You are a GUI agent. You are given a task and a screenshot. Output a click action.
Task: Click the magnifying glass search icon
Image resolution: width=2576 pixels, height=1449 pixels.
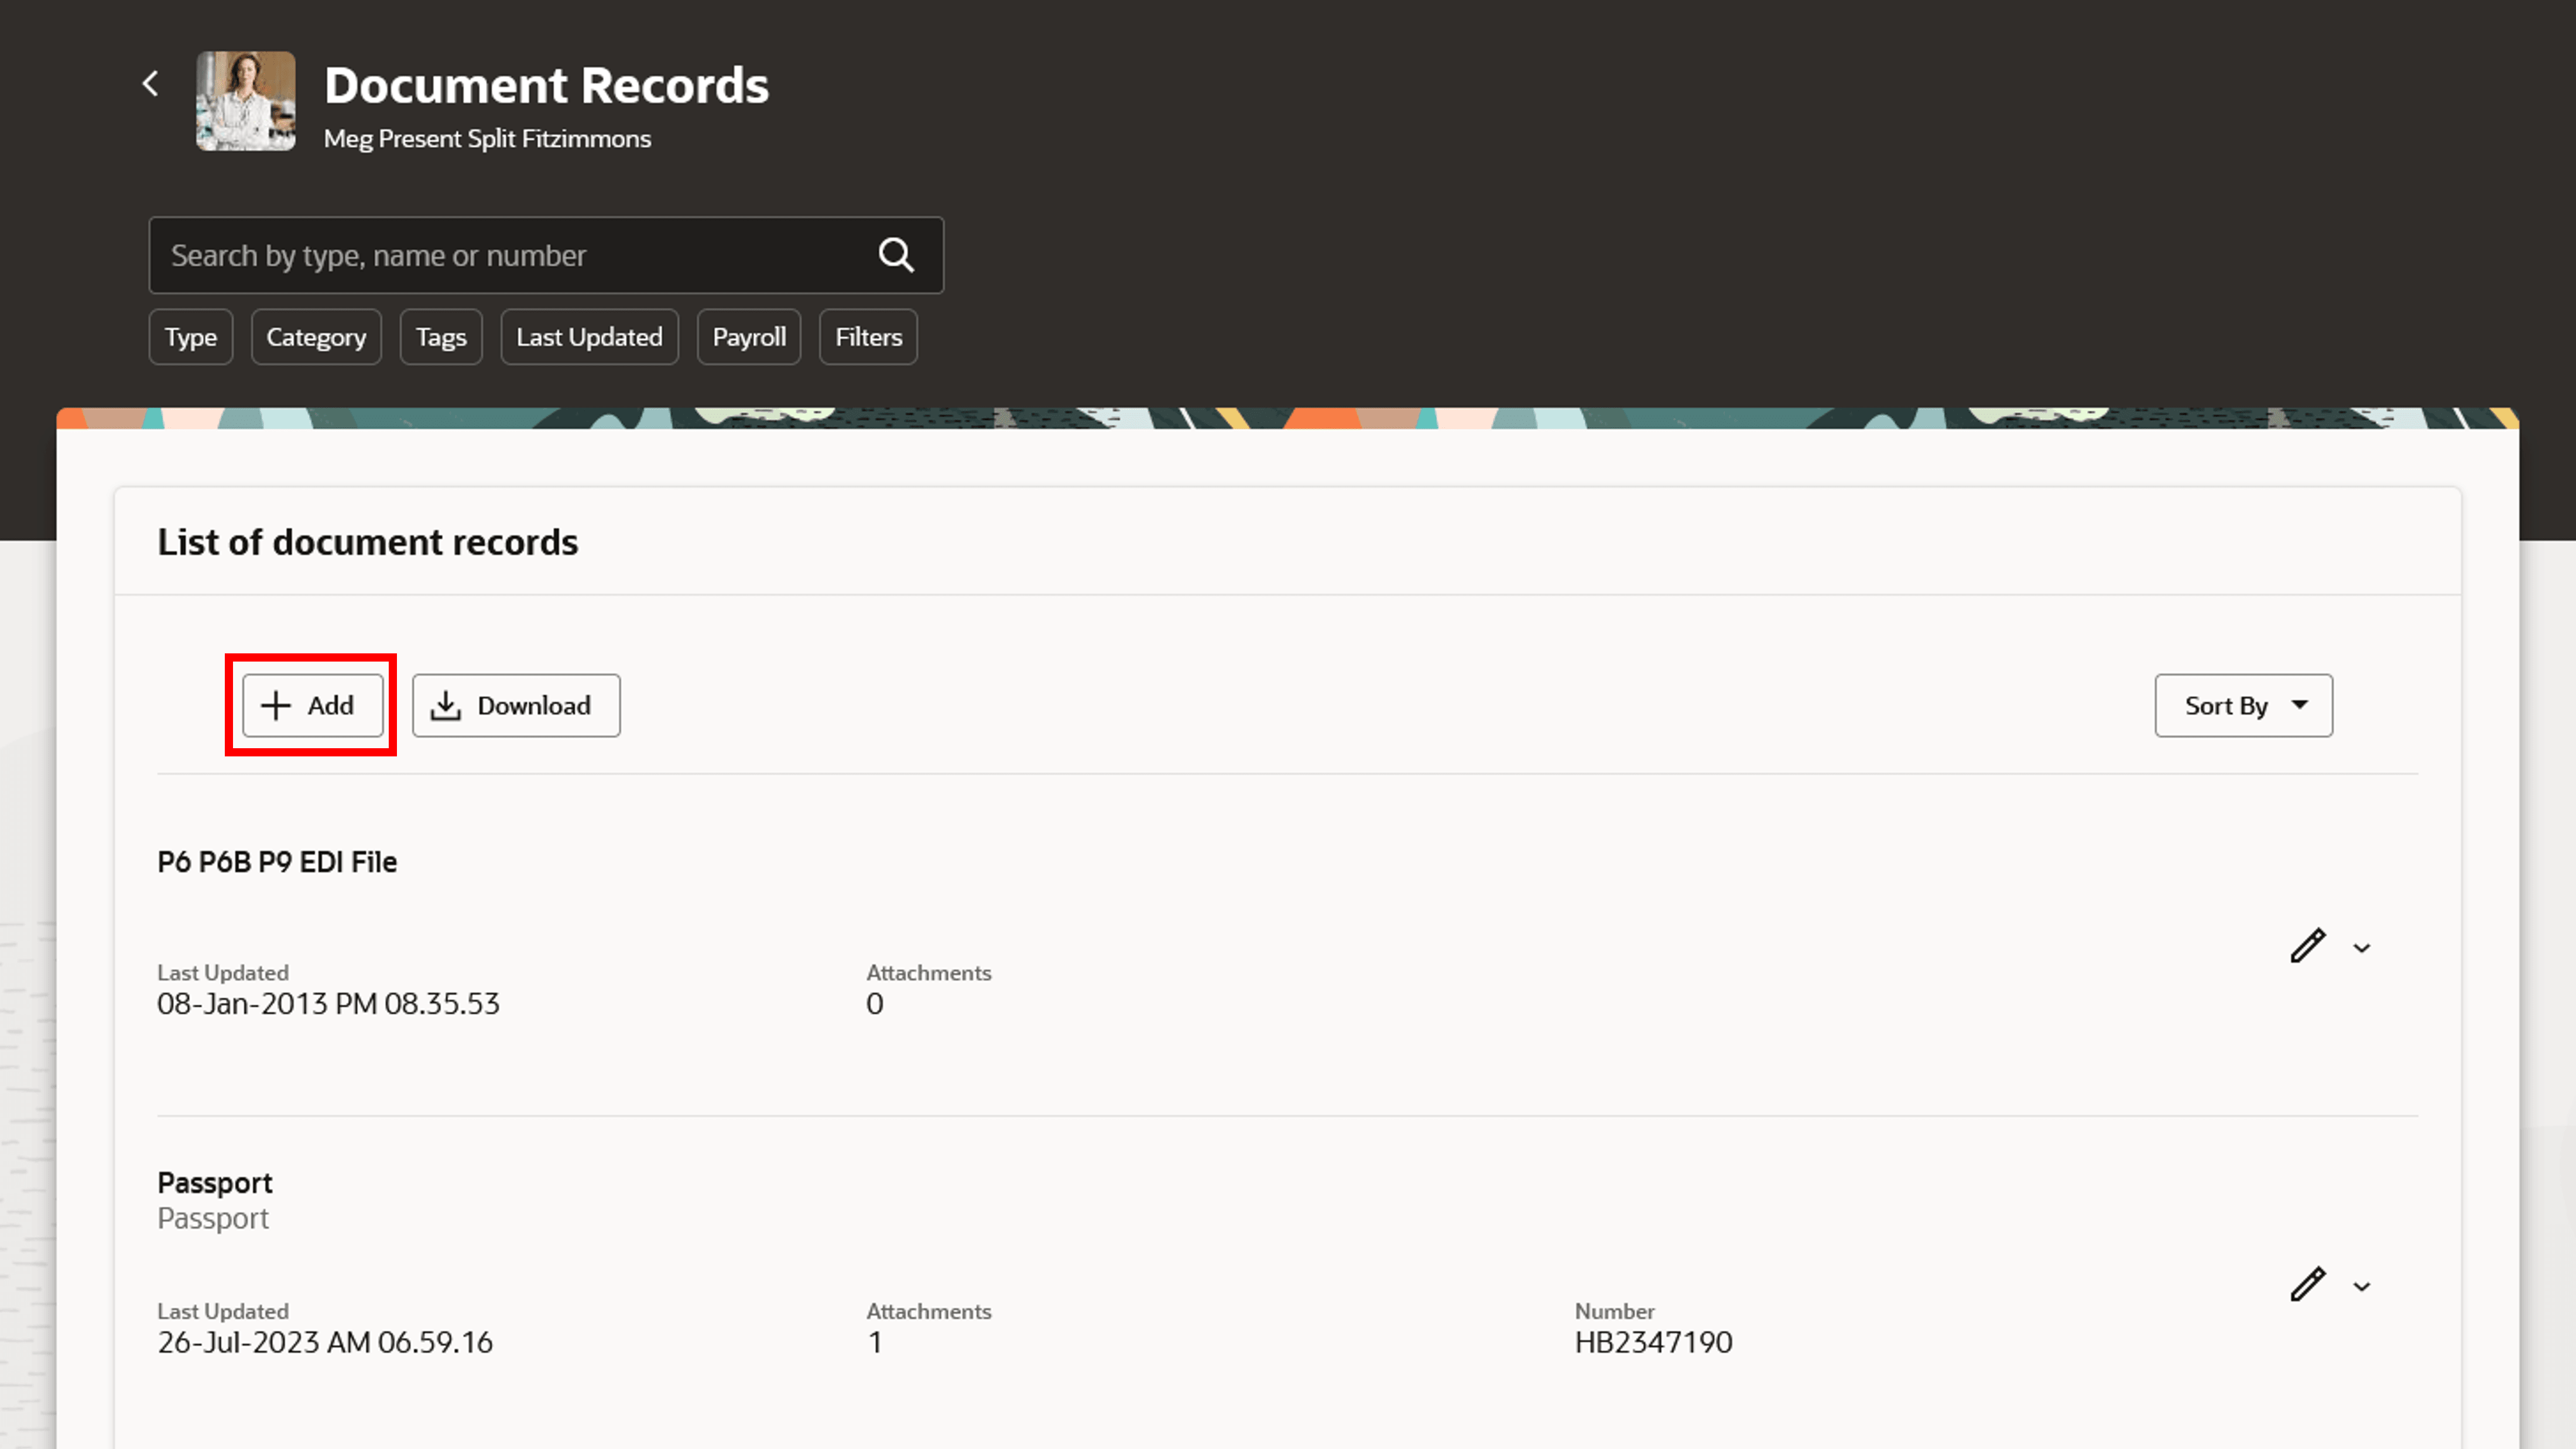pyautogui.click(x=896, y=255)
